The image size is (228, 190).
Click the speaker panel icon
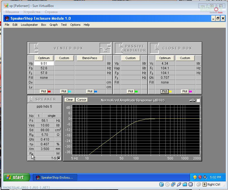point(31,99)
